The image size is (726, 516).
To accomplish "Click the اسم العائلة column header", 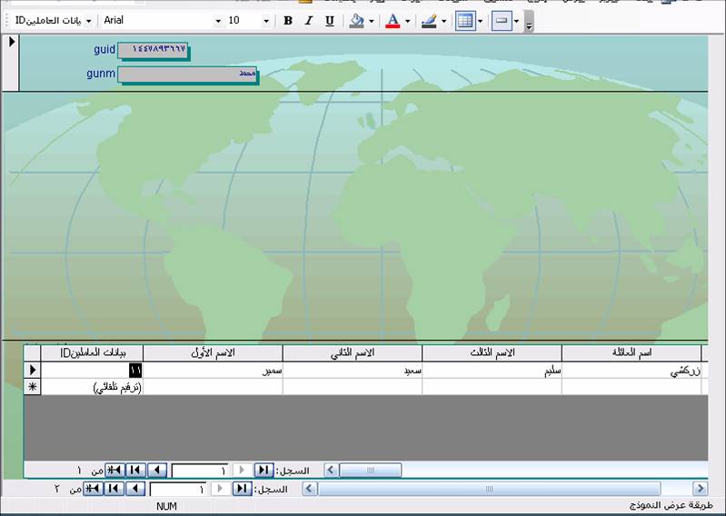I will tap(632, 353).
